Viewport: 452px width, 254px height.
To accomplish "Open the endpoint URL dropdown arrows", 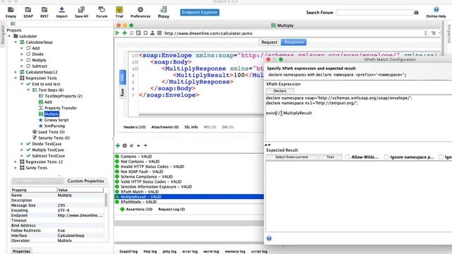I will coord(425,33).
